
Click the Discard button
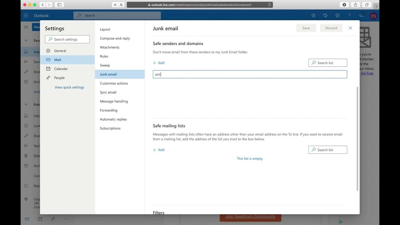331,28
